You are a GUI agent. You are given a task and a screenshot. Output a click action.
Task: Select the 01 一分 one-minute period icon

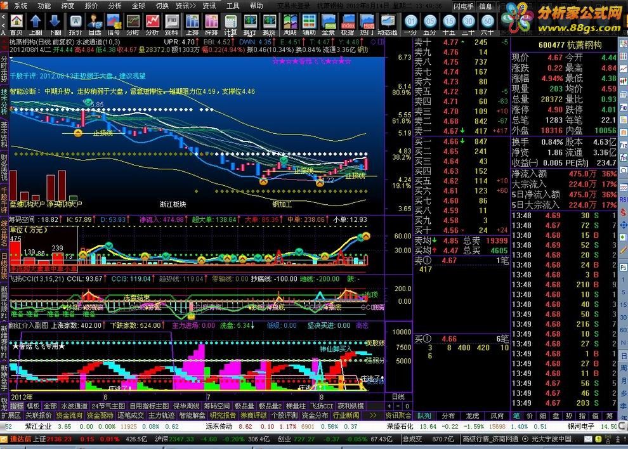tap(410, 25)
